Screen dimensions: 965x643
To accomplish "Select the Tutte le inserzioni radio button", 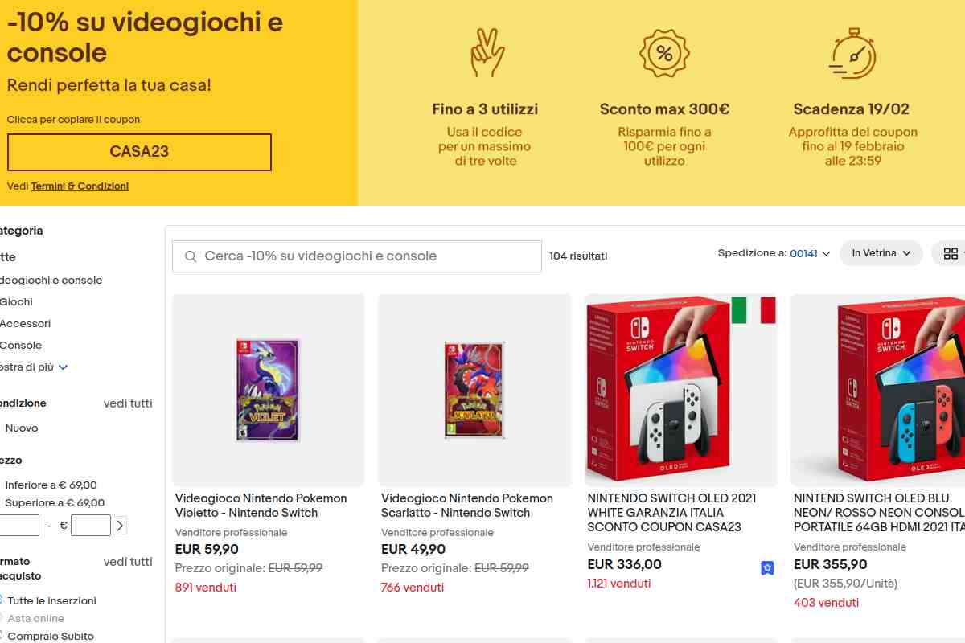I will [2, 600].
